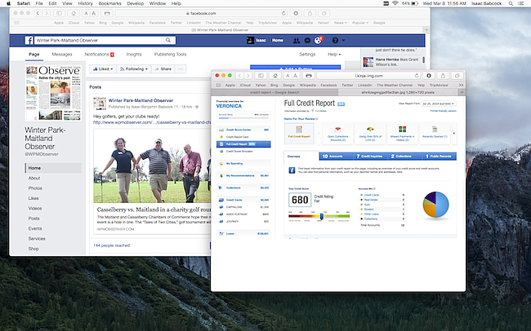
Task: Click the credit score rating slider bar
Action: [x=318, y=216]
